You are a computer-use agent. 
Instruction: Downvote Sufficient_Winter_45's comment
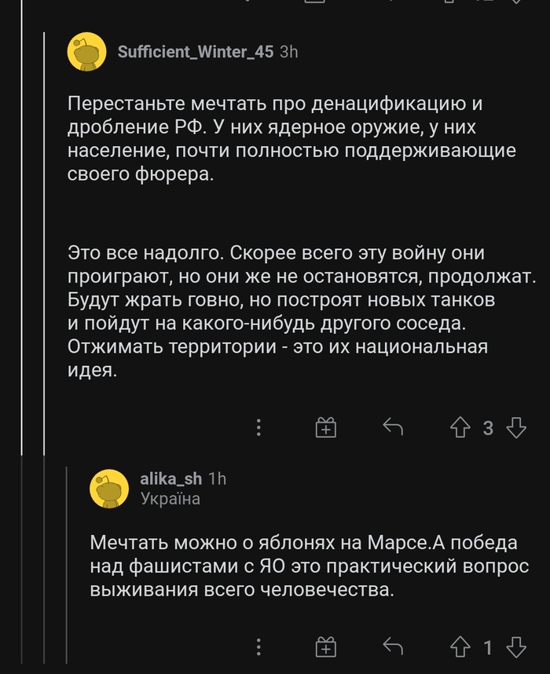[x=516, y=427]
